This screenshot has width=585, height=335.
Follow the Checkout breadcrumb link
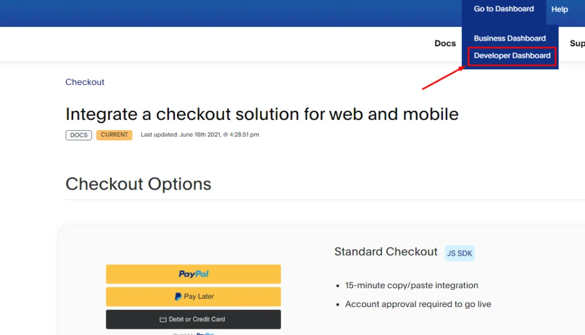point(85,82)
